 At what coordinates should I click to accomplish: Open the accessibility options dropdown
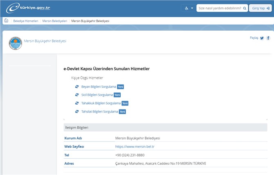click(x=188, y=8)
